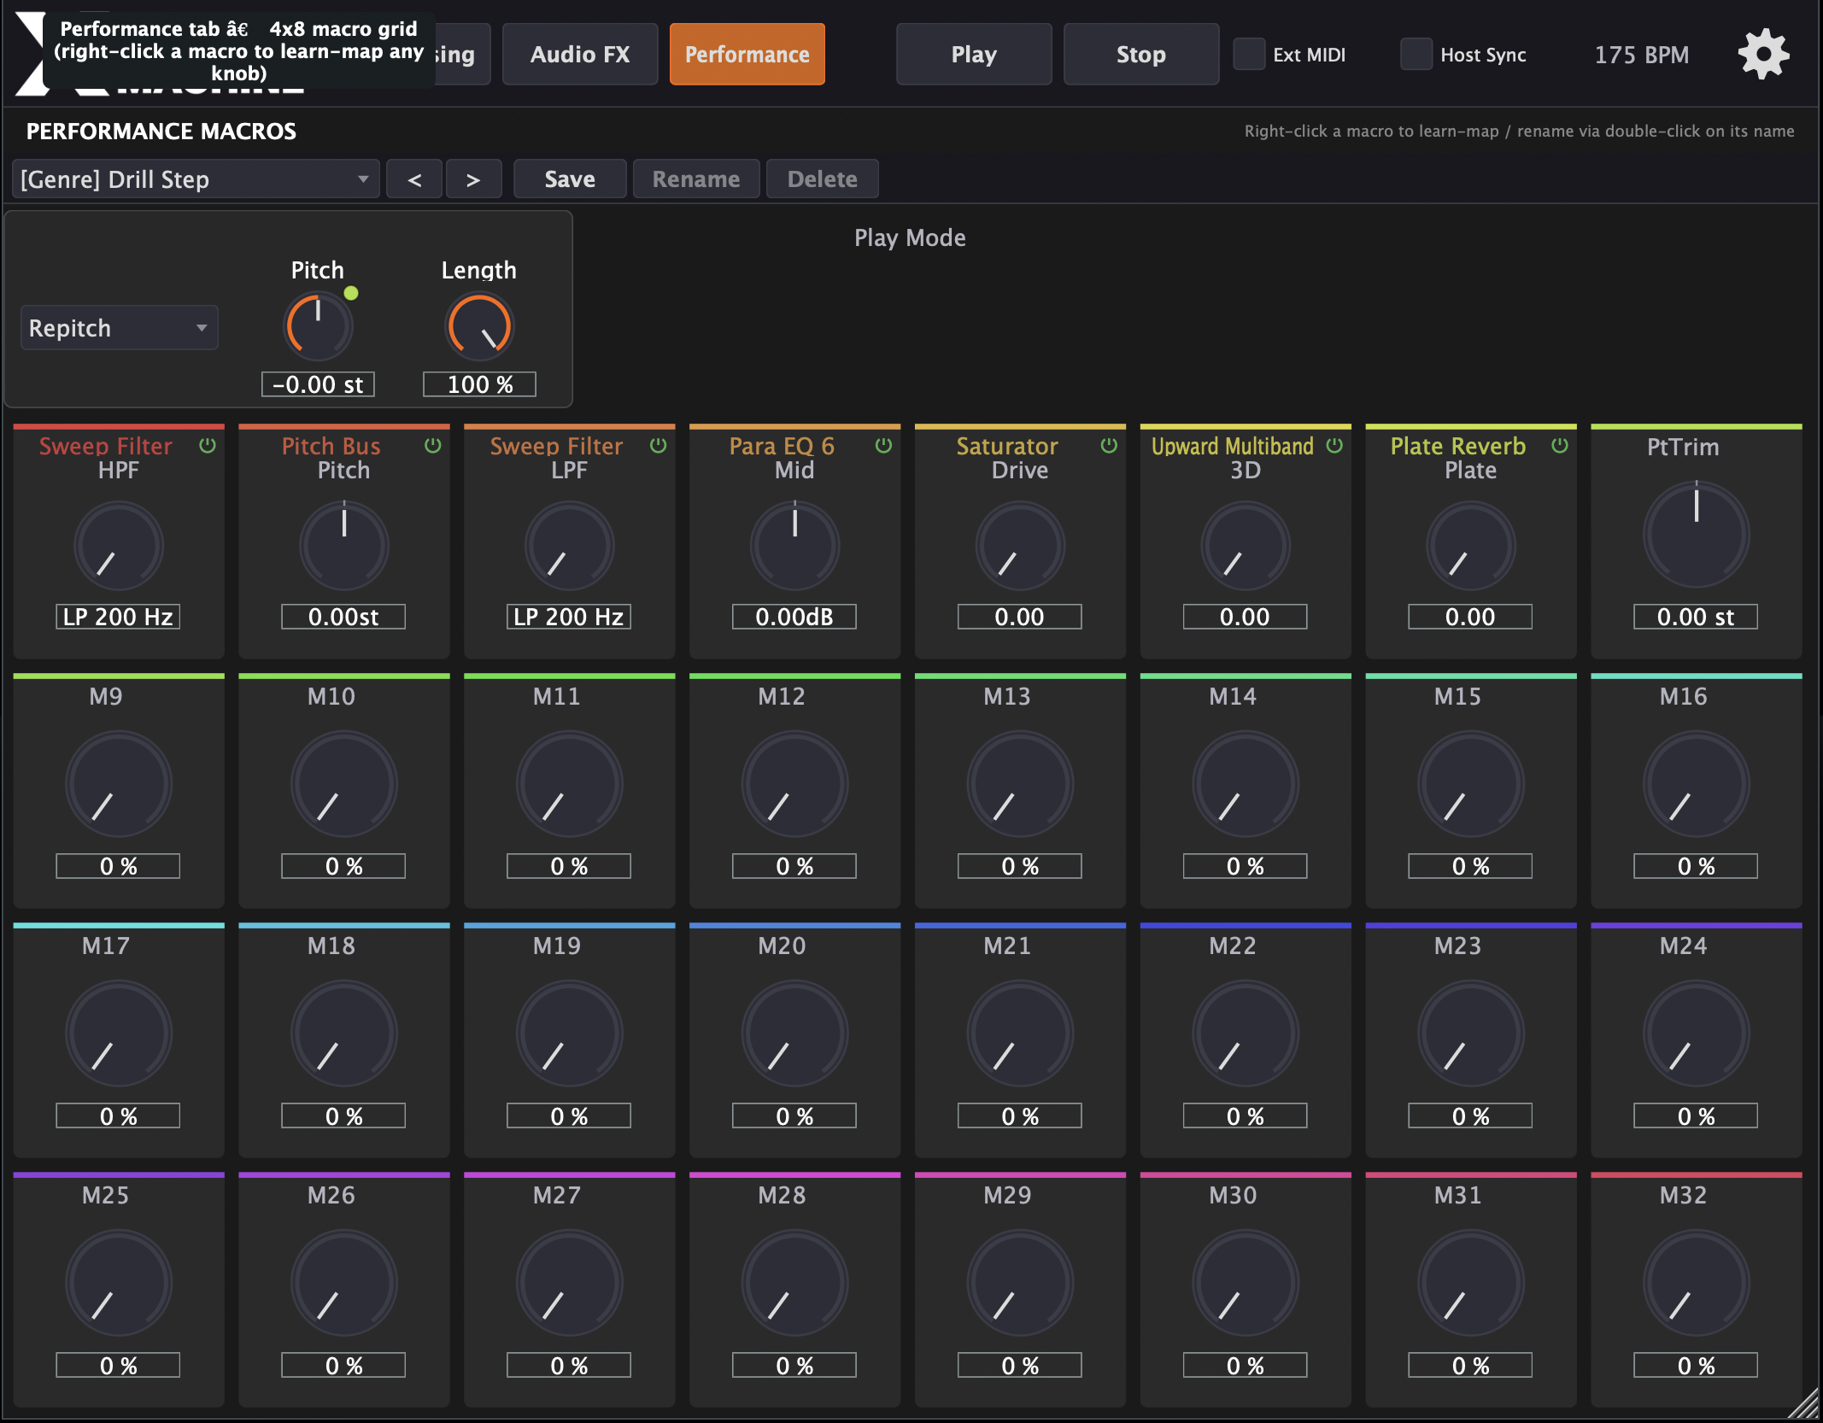Screen dimensions: 1823x1423
Task: Click the -0.00 st pitch value field
Action: point(318,384)
